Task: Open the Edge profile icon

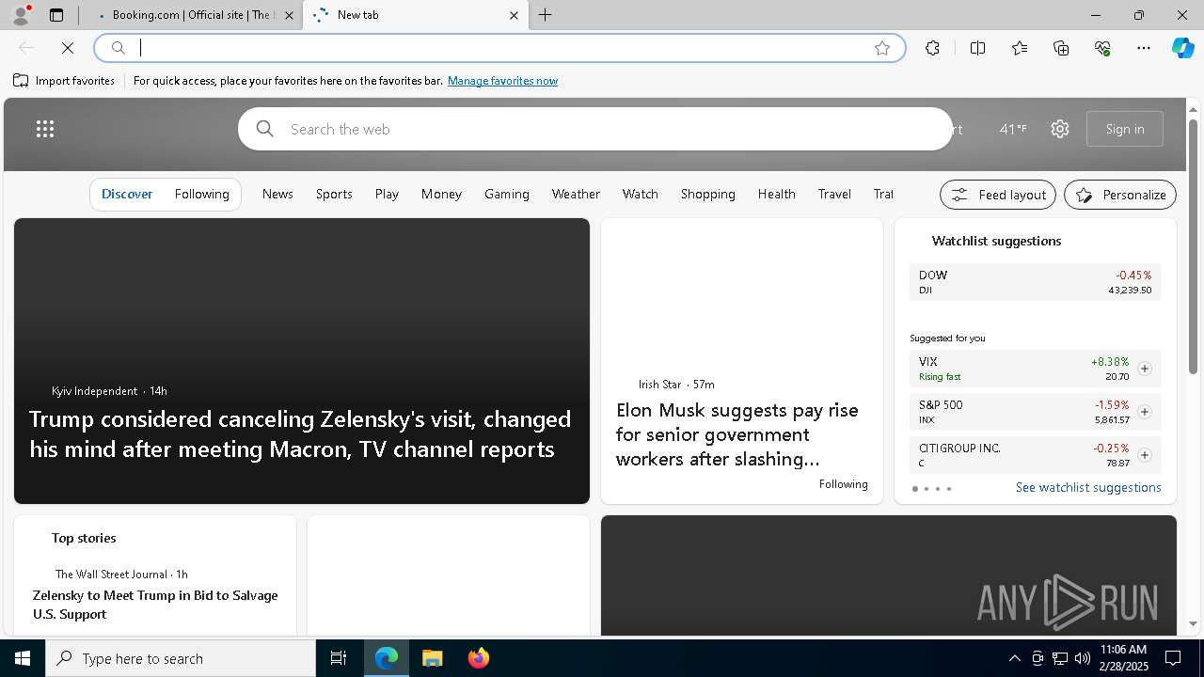Action: (x=20, y=15)
